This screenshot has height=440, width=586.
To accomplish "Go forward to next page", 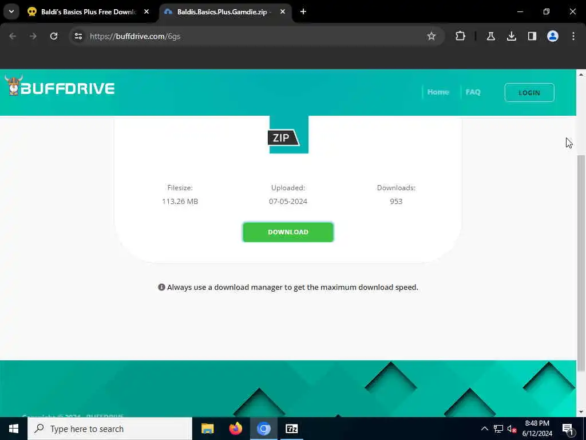I will pos(33,36).
